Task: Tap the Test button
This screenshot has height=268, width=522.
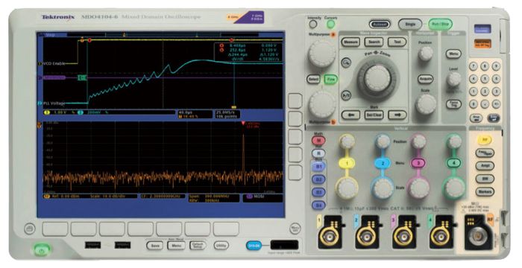Action: coord(397,42)
